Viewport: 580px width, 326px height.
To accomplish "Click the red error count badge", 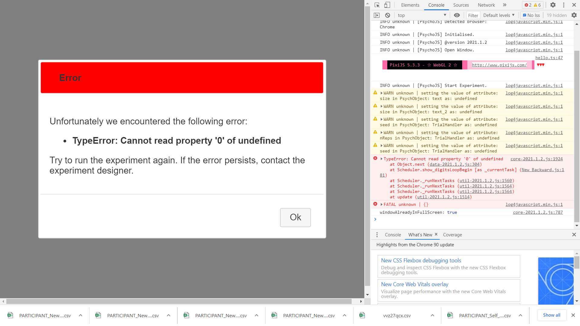I will pyautogui.click(x=528, y=5).
